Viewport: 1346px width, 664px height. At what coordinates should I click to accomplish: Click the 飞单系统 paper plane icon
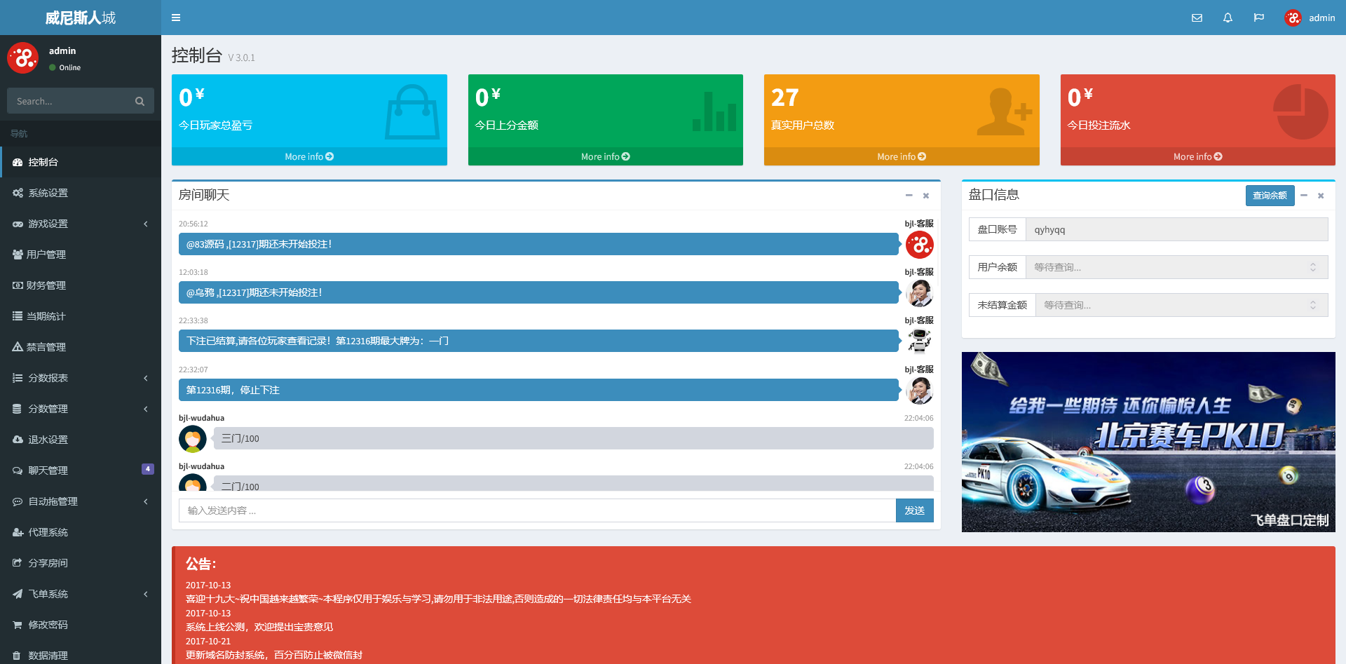[x=18, y=594]
